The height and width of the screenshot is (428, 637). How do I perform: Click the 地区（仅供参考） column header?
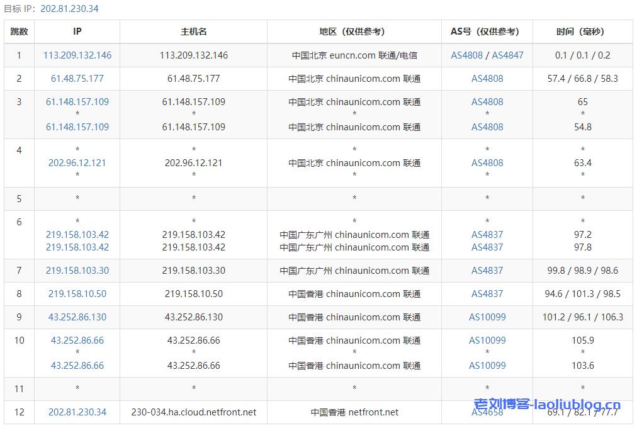(354, 31)
